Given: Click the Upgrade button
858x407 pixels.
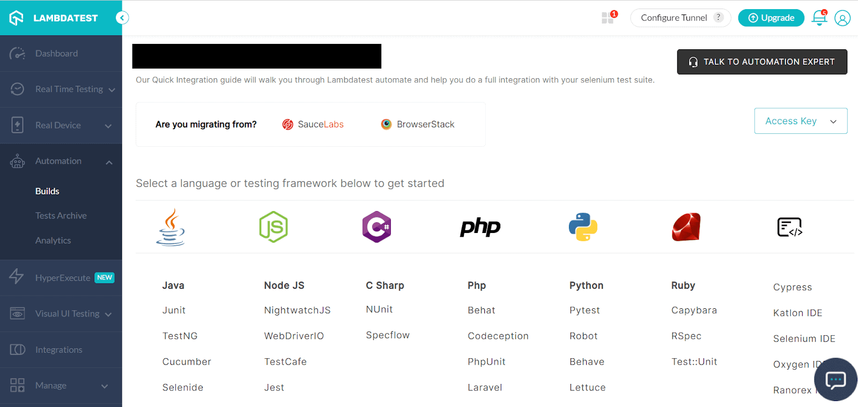Looking at the screenshot, I should [771, 18].
